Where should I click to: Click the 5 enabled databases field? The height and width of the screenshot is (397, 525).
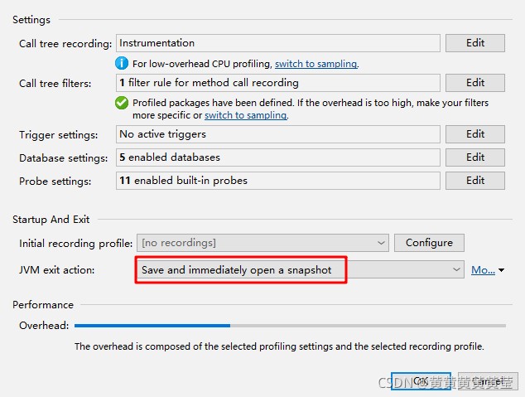pos(278,157)
